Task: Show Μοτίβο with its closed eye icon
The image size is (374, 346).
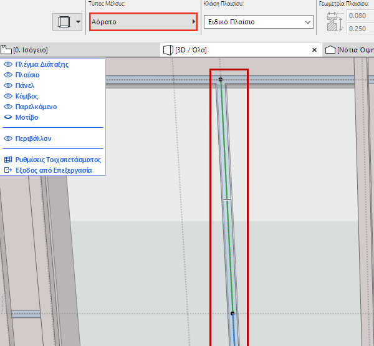Action: coord(7,117)
